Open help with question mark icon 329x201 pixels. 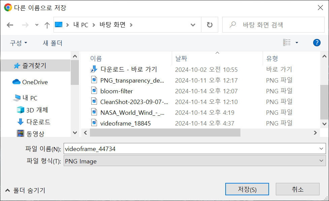(317, 43)
